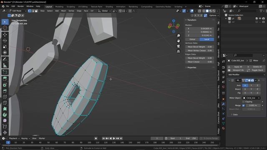267x150 pixels.
Task: Open the Mesh menu in viewport header
Action: tap(63, 11)
